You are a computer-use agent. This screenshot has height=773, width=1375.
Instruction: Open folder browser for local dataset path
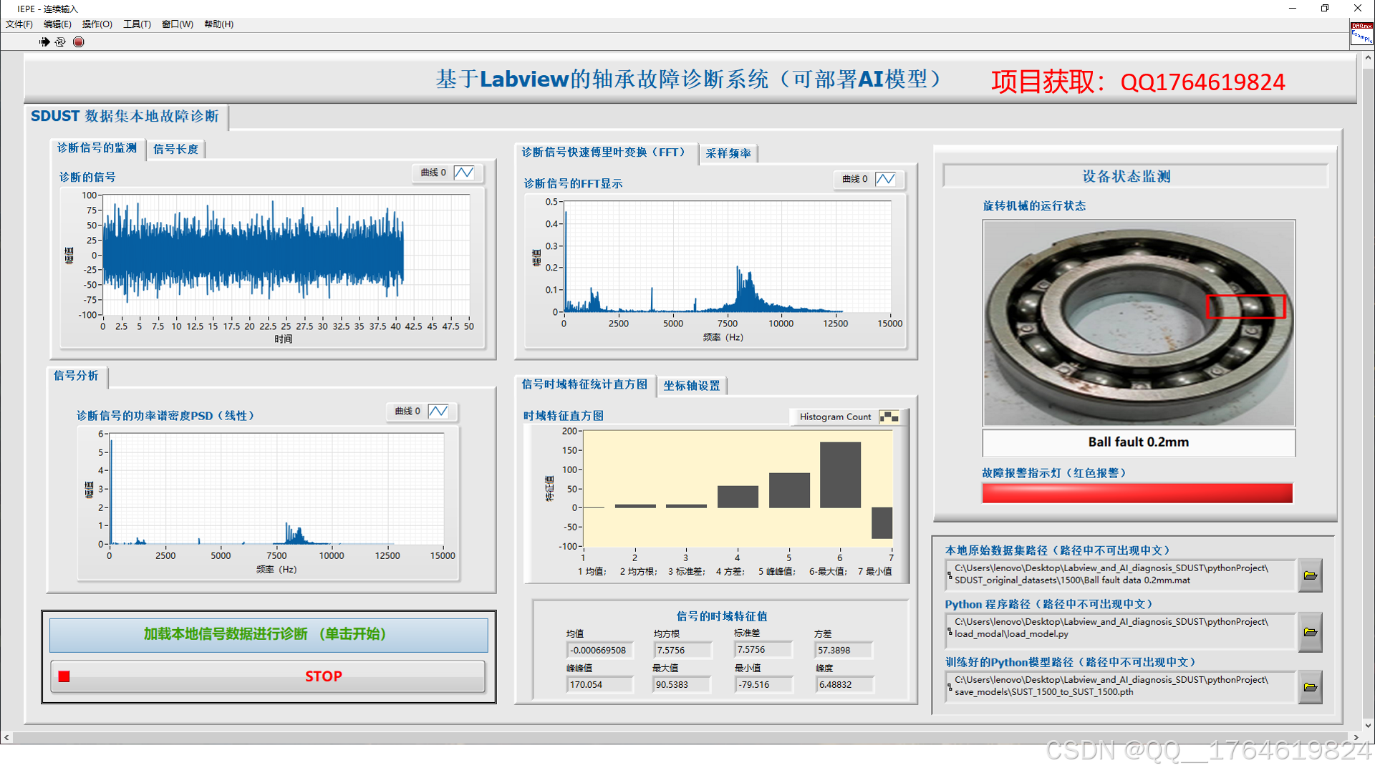pos(1310,575)
